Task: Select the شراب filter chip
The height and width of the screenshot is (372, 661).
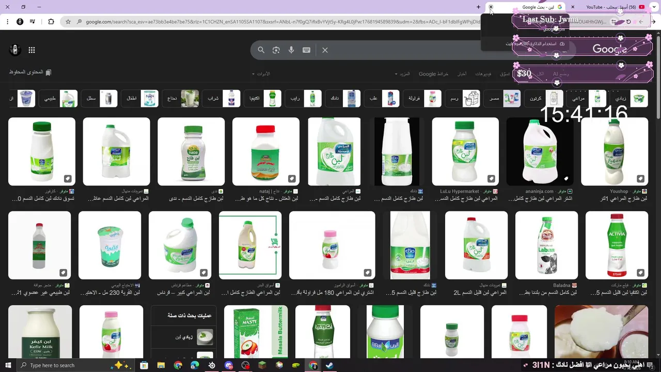Action: [222, 98]
